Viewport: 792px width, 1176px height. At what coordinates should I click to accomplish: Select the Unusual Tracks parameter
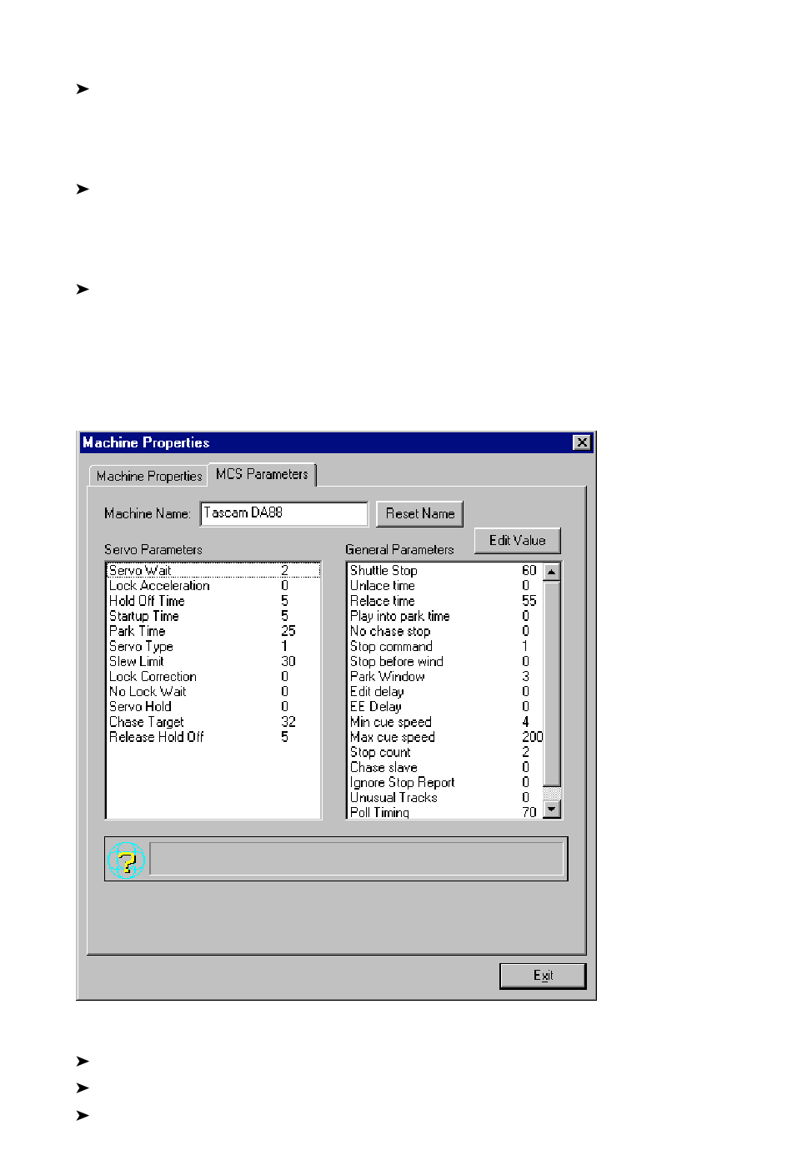(445, 797)
